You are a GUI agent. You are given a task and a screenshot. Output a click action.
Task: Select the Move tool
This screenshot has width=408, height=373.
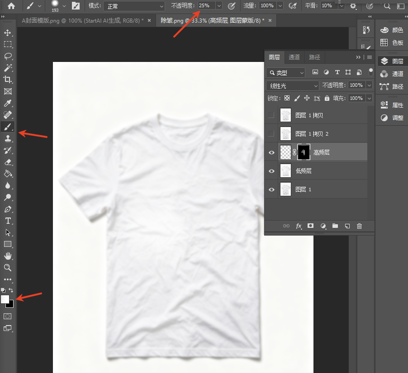(8, 33)
